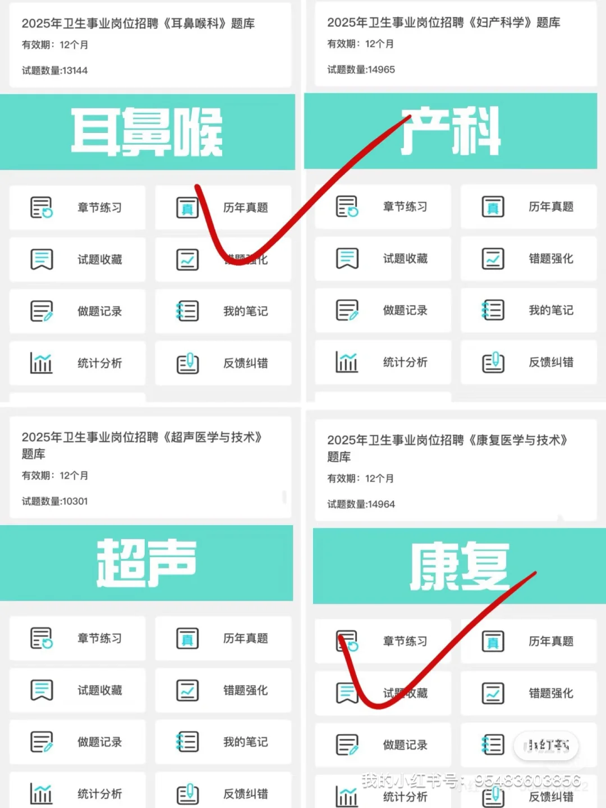606x808 pixels.
Task: Tap 做题记录 icon in 康复 panel
Action: tap(347, 745)
